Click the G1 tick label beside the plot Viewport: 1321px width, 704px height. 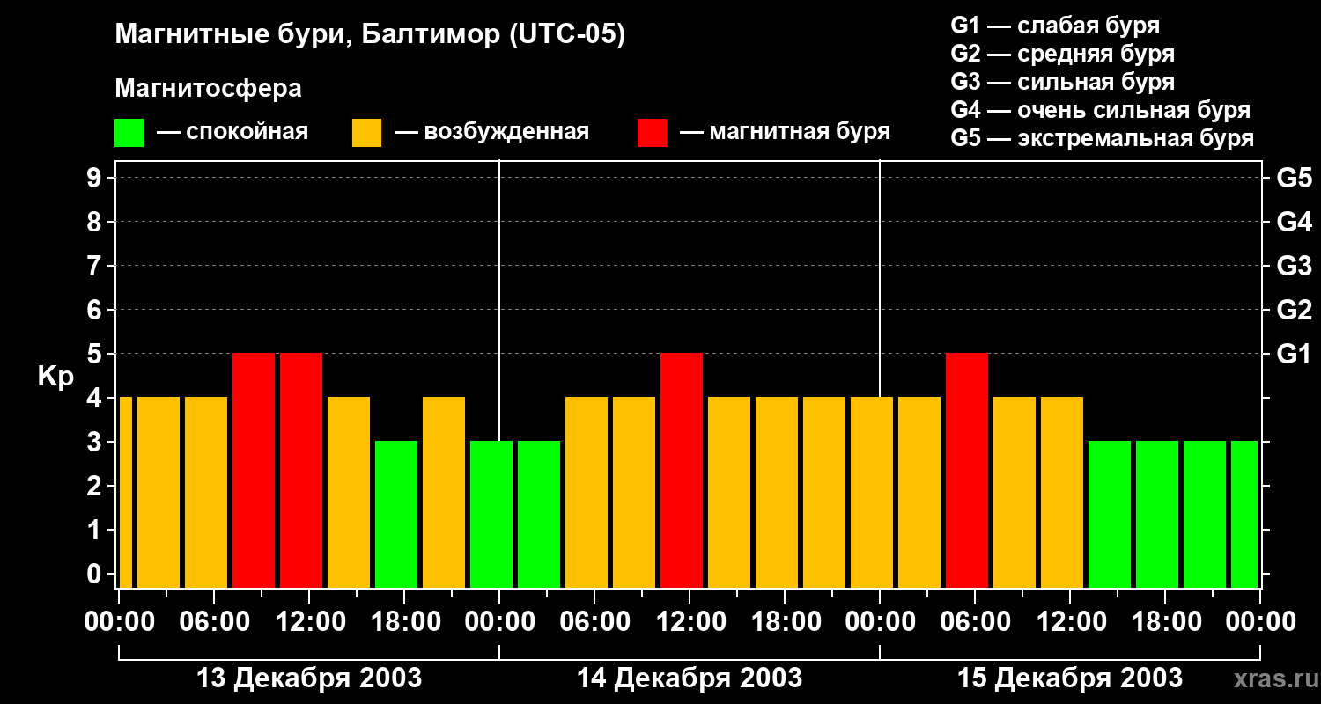point(1295,354)
